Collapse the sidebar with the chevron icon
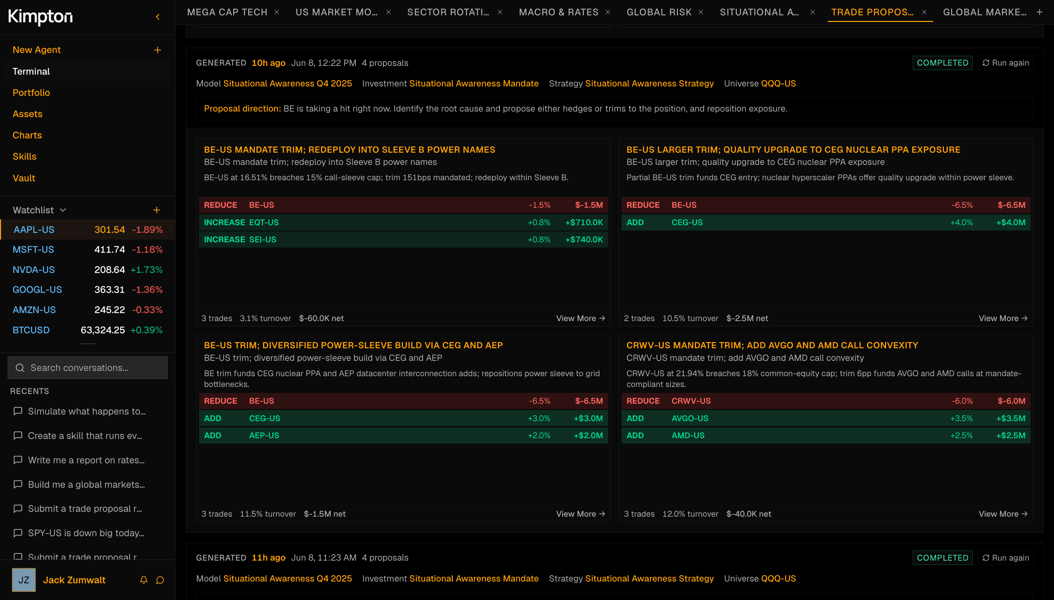 coord(158,17)
